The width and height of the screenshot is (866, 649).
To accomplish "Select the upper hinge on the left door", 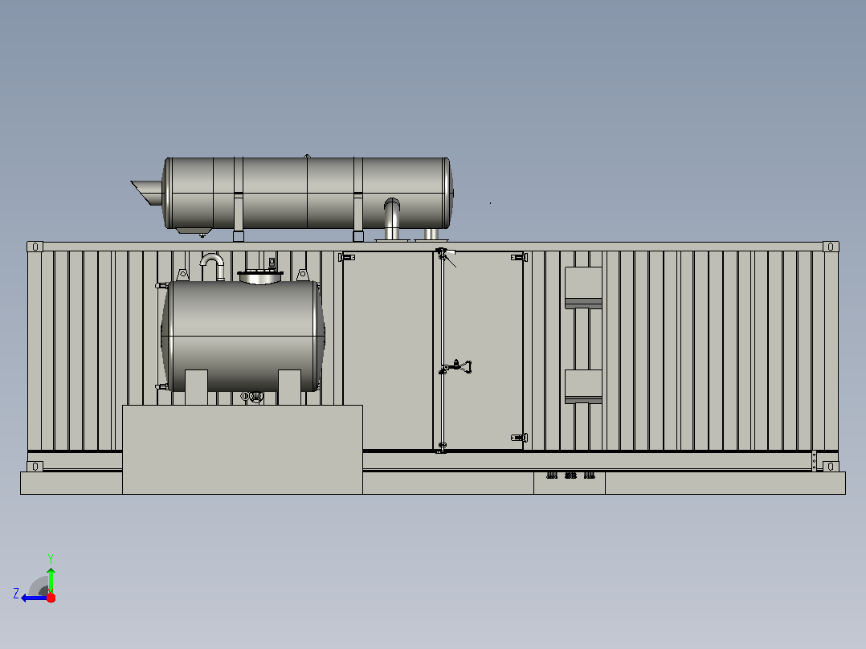I will [347, 257].
